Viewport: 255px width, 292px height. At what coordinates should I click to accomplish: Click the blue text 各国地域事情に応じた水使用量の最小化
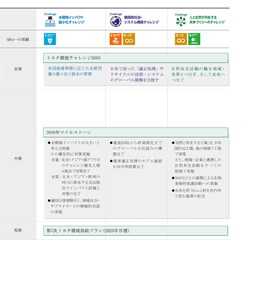(x=75, y=71)
